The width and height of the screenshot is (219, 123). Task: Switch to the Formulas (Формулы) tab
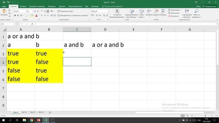tap(52, 6)
